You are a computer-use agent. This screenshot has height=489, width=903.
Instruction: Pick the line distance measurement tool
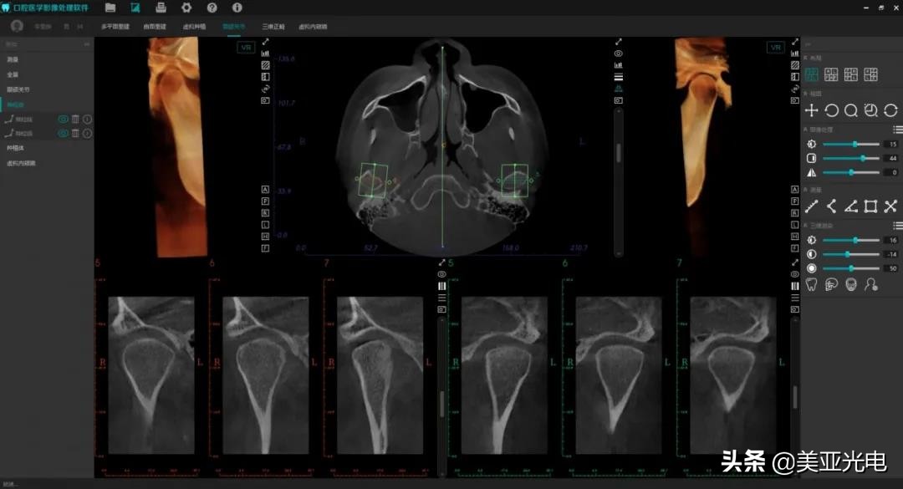pos(811,206)
